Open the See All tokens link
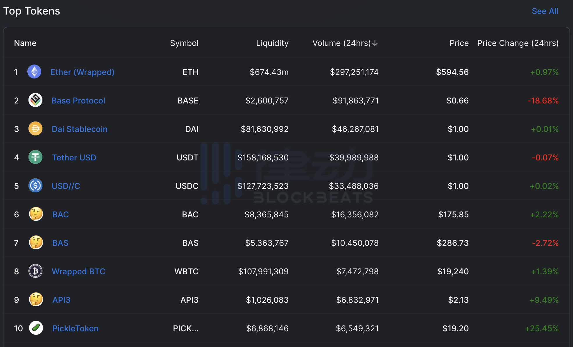 (x=545, y=11)
